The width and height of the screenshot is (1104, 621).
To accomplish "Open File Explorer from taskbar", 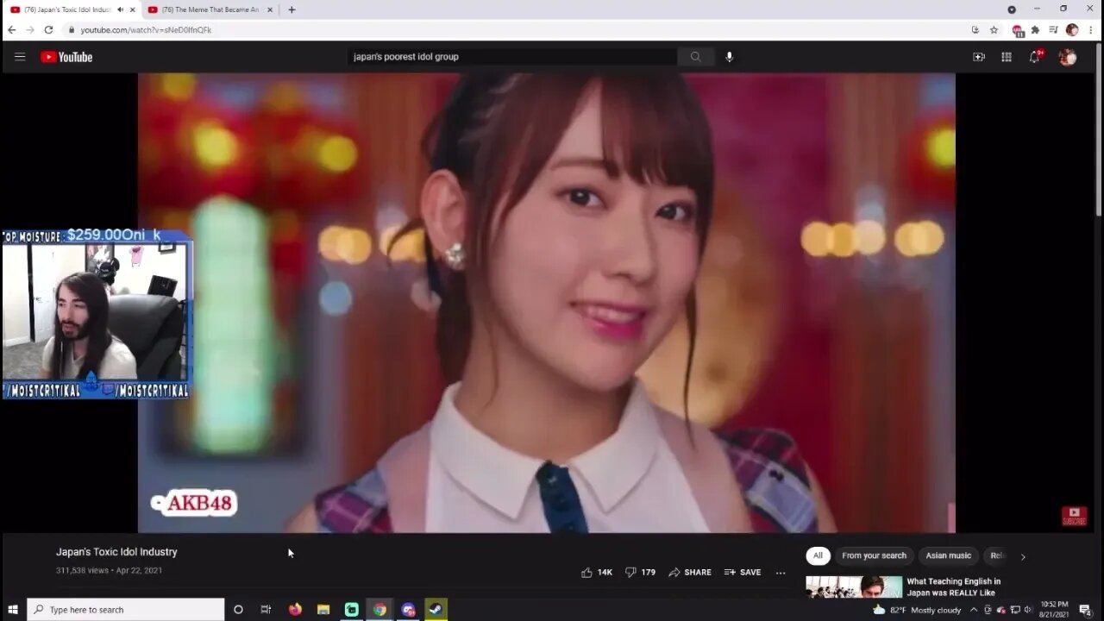I will (x=323, y=610).
